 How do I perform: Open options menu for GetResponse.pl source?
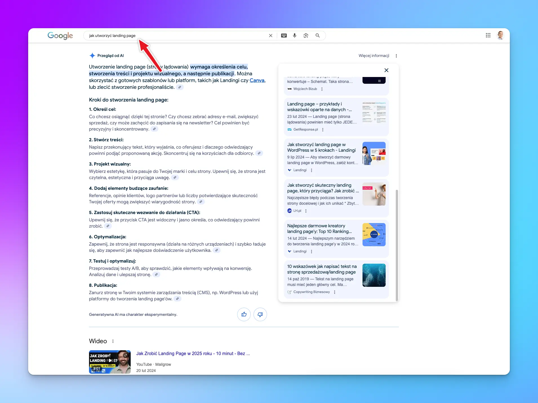(x=323, y=130)
